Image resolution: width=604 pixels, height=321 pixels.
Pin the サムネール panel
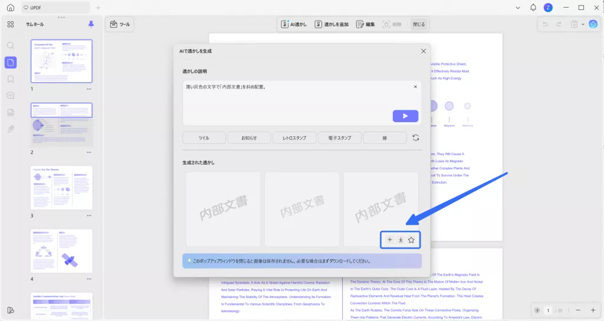click(x=91, y=24)
